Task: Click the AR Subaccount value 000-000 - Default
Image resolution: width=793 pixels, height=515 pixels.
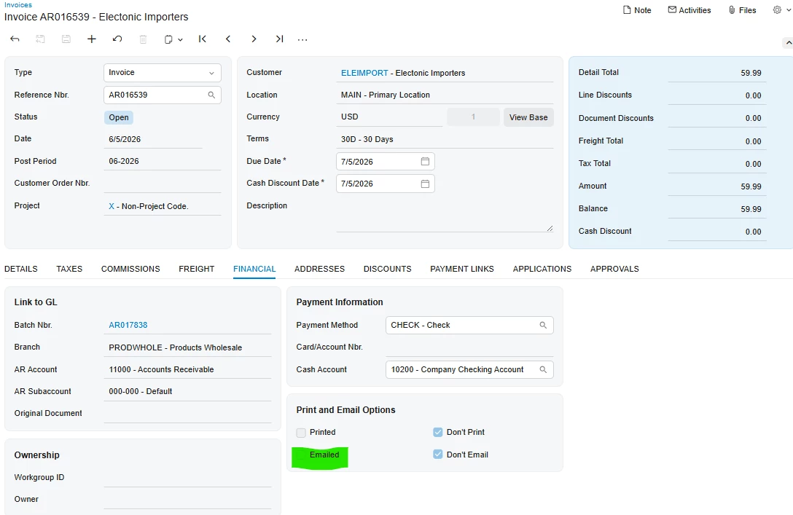Action: click(141, 391)
